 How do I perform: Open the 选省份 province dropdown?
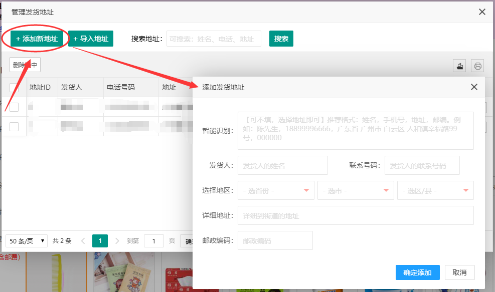pos(276,190)
